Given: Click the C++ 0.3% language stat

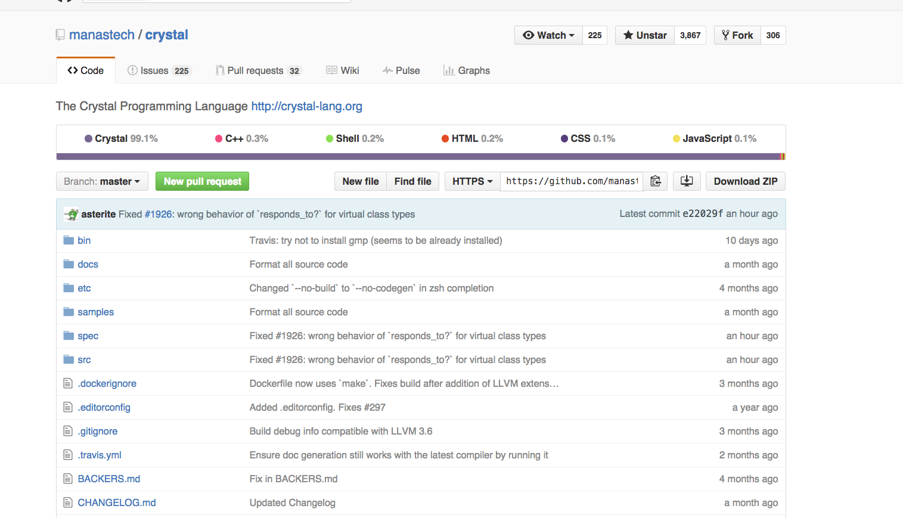Looking at the screenshot, I should (241, 138).
